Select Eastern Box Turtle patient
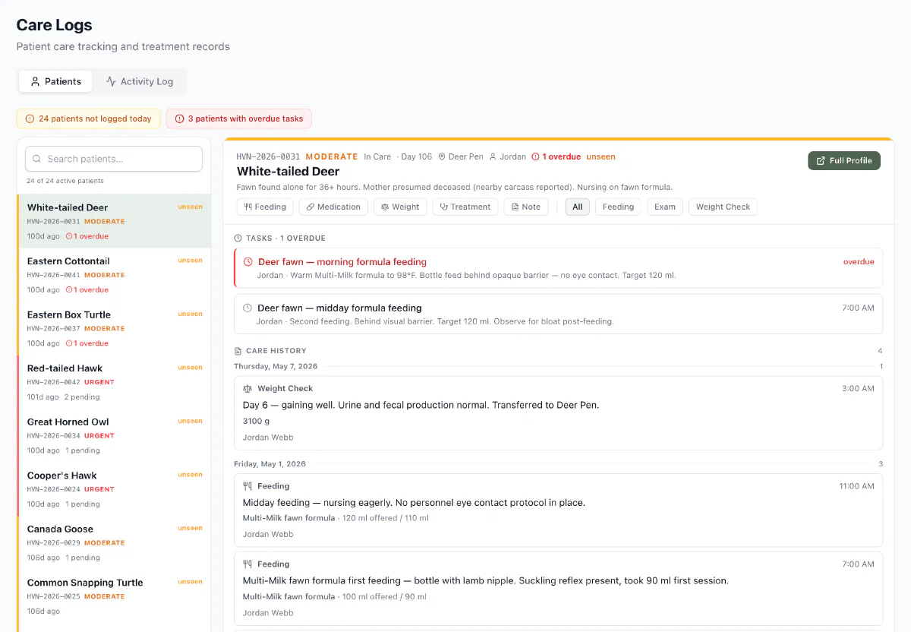The width and height of the screenshot is (911, 632). (x=114, y=328)
